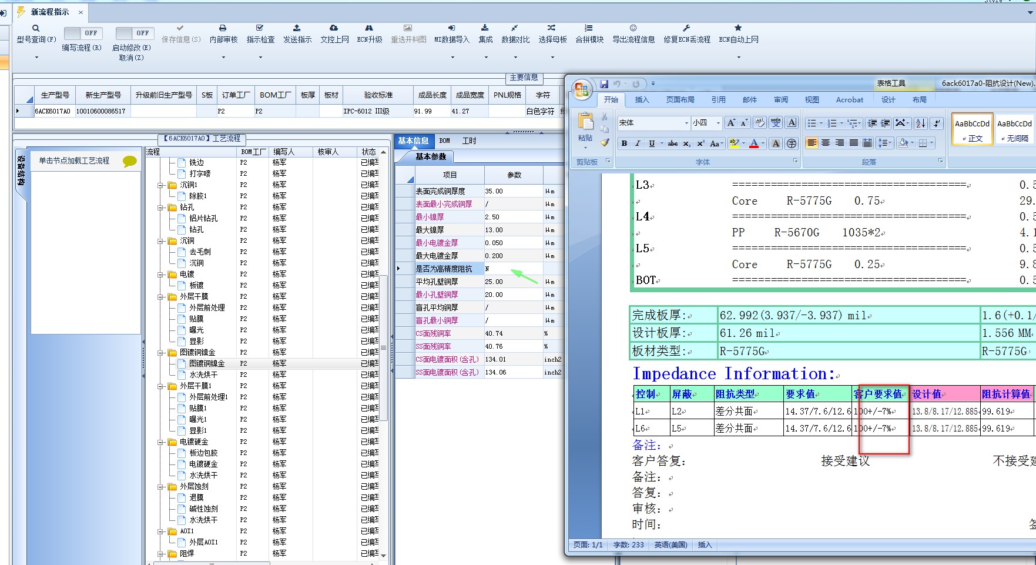Open the 插入 ribbon tab in Word

642,100
